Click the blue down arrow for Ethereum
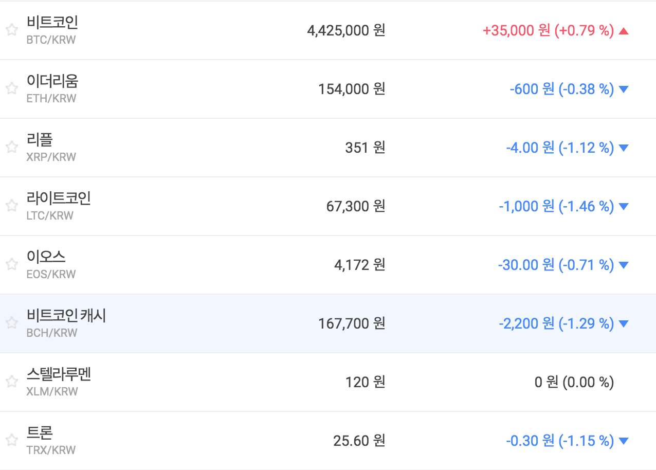 (x=624, y=89)
